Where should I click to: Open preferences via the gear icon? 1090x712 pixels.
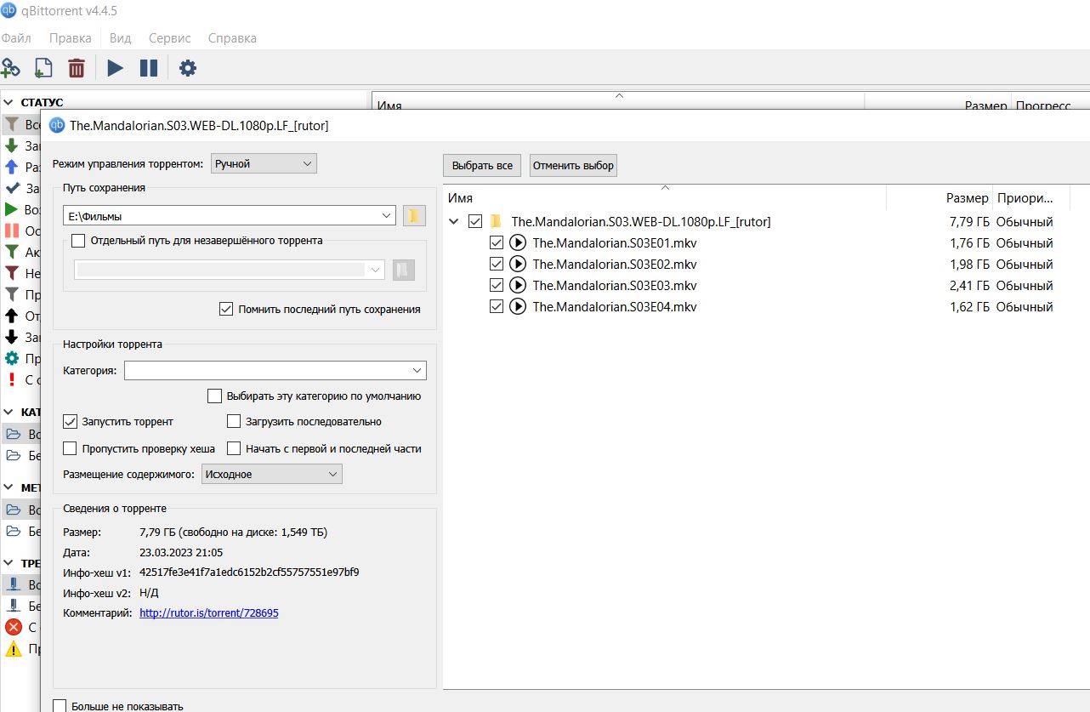coord(188,68)
